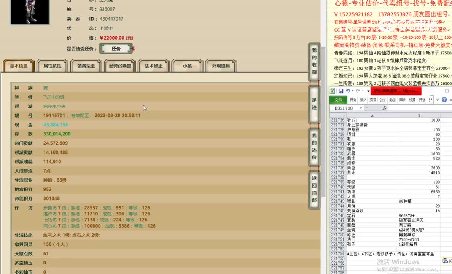Switch to 属性抗性 tab
Image resolution: width=452 pixels, height=274 pixels.
[x=53, y=66]
